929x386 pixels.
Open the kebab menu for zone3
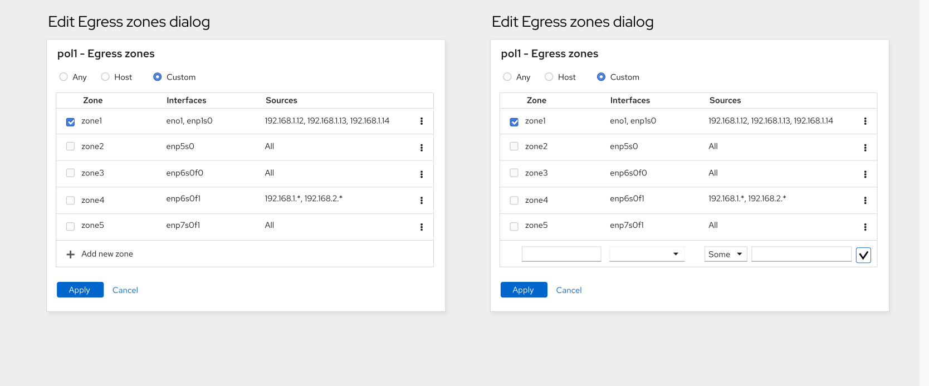click(422, 173)
